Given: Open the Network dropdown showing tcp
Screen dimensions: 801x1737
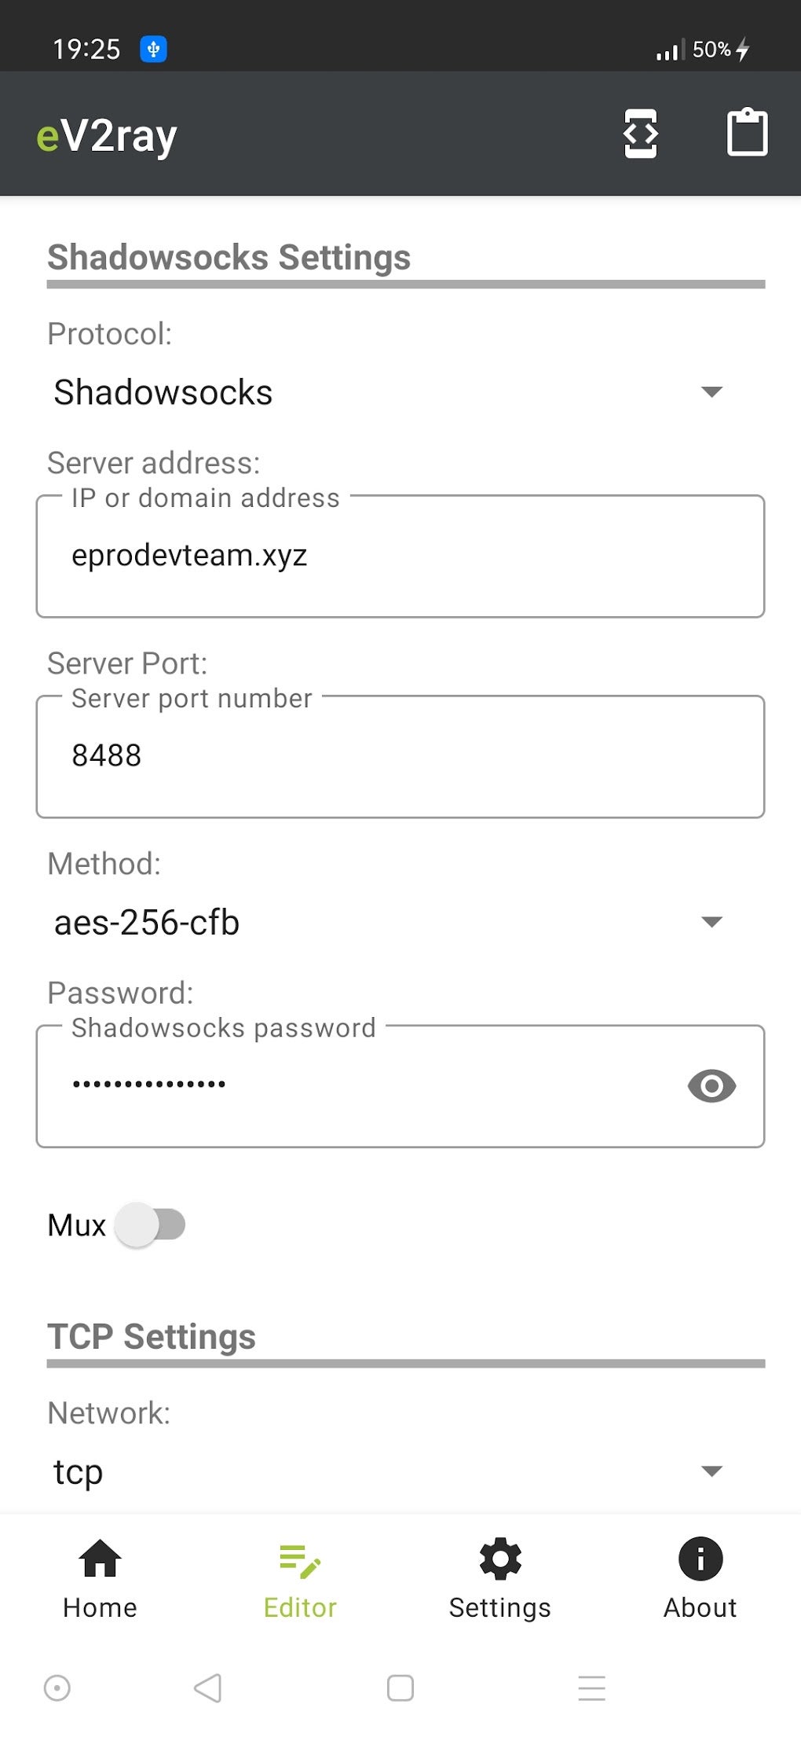Looking at the screenshot, I should click(388, 1471).
